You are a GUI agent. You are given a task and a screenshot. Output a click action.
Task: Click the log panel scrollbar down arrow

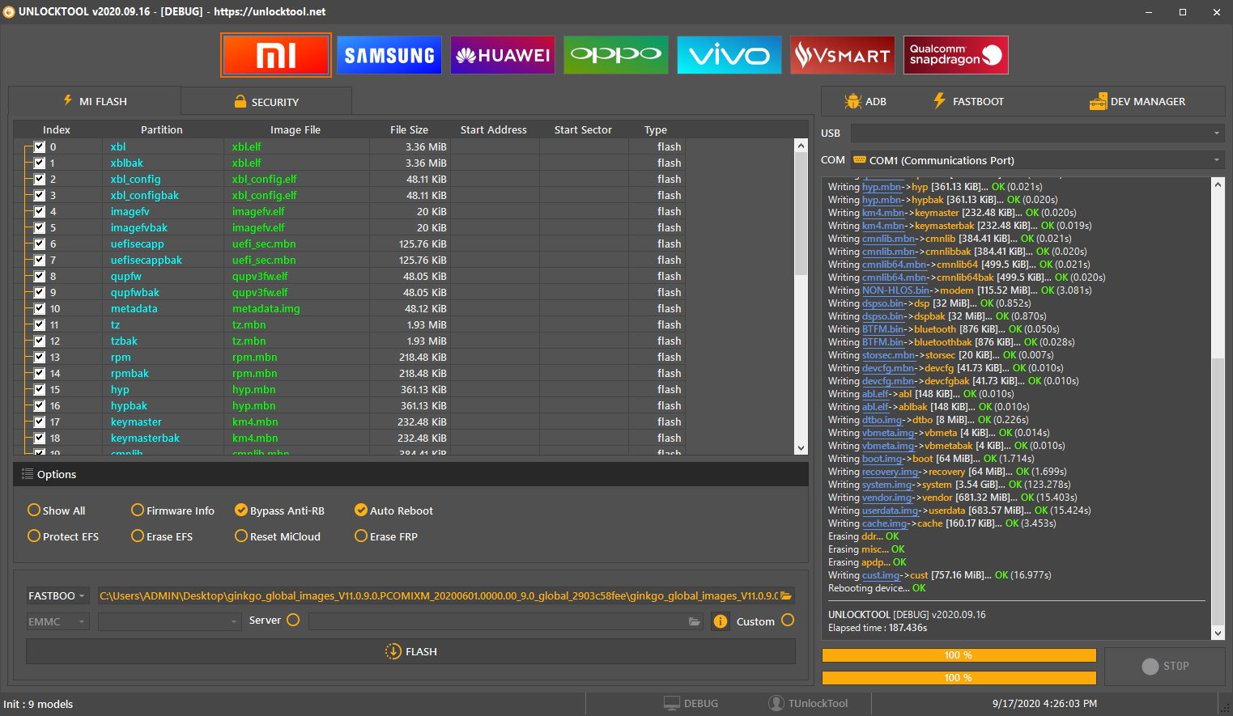(1218, 633)
